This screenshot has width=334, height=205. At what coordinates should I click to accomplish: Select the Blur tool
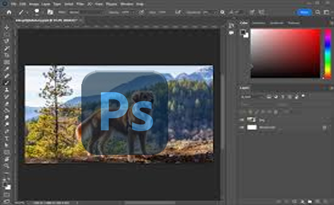pos(7,117)
